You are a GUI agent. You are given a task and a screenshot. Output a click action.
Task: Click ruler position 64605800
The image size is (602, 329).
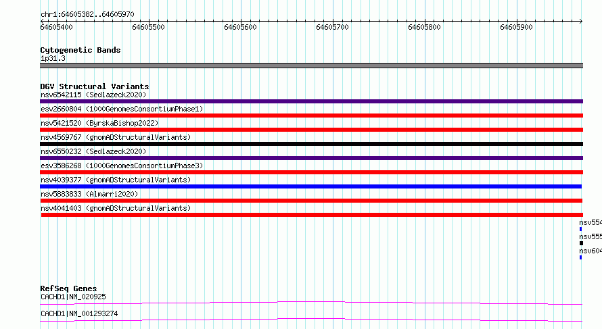[x=424, y=27]
